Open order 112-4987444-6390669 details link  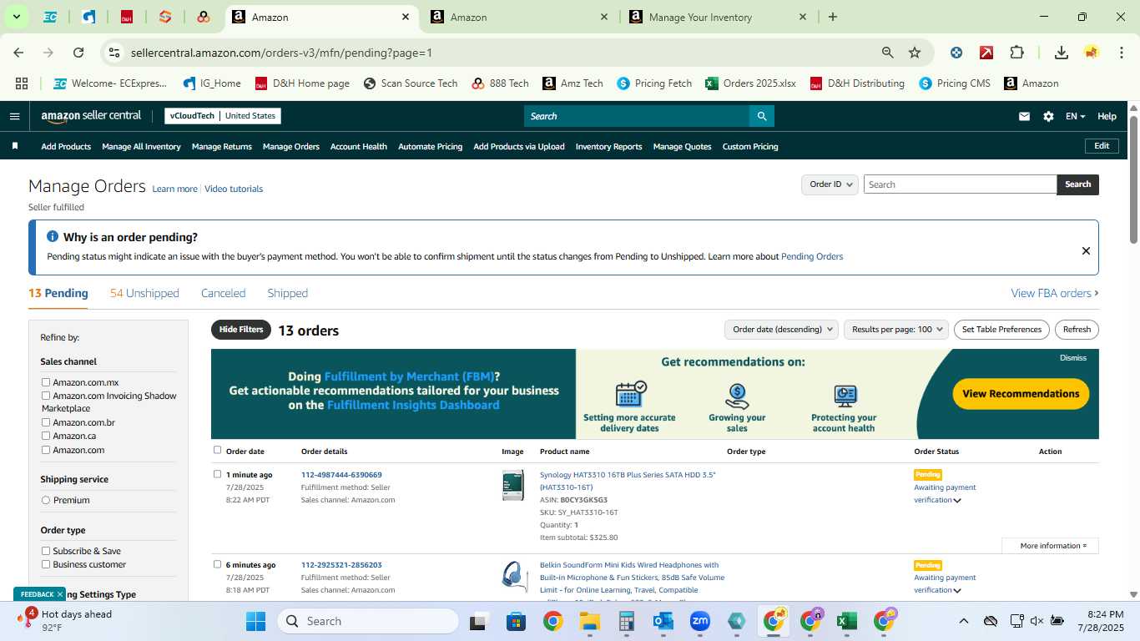click(x=341, y=475)
